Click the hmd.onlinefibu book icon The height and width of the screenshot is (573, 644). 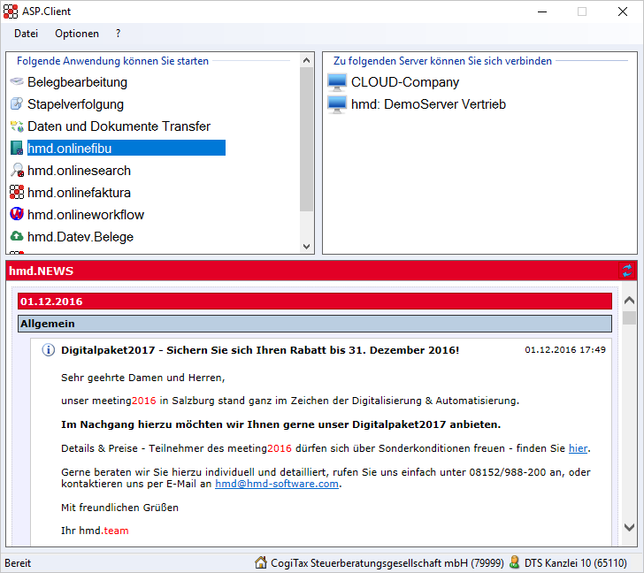click(17, 149)
